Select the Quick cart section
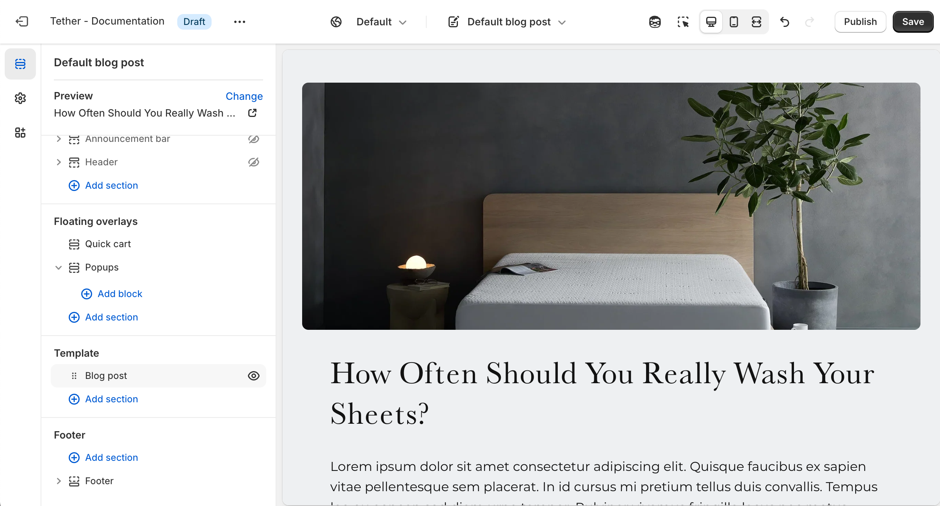The width and height of the screenshot is (940, 506). pos(158,244)
